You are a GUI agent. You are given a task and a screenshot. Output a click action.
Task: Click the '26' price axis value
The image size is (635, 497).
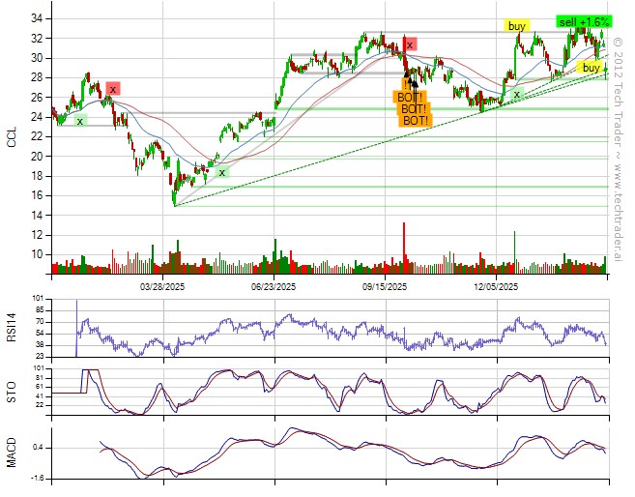click(x=36, y=98)
